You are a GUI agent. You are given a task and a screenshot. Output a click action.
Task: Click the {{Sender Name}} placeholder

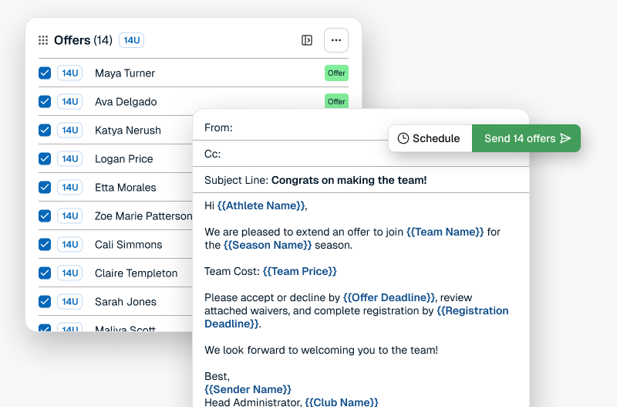click(x=248, y=389)
